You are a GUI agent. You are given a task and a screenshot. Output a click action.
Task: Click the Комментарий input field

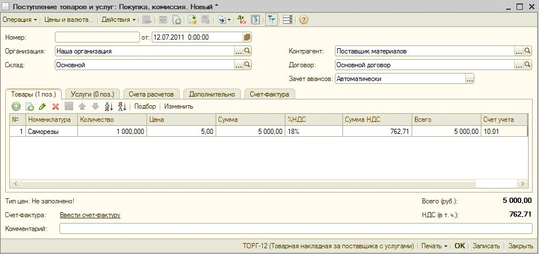tap(296, 229)
